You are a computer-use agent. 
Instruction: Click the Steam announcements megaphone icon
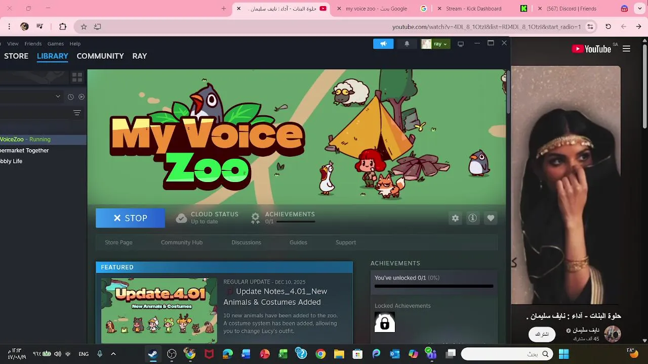tap(383, 44)
